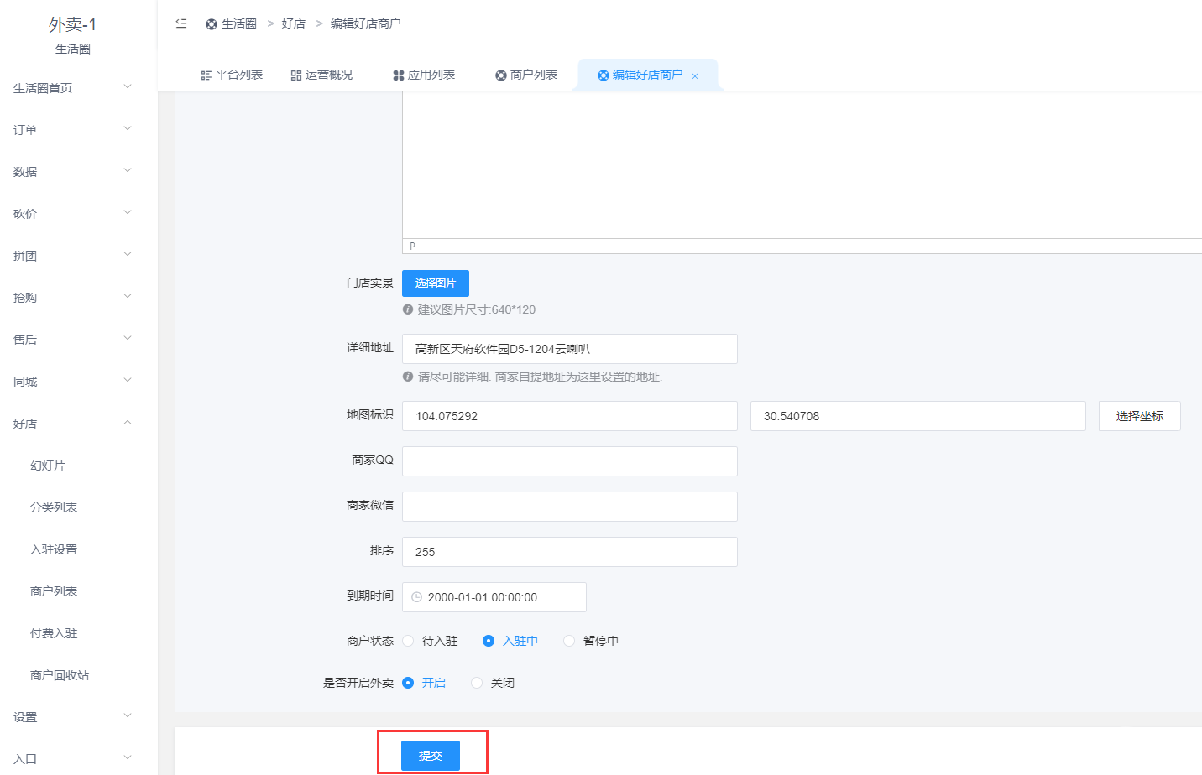Click the longitude field 104.075292
The height and width of the screenshot is (775, 1202).
coord(570,416)
